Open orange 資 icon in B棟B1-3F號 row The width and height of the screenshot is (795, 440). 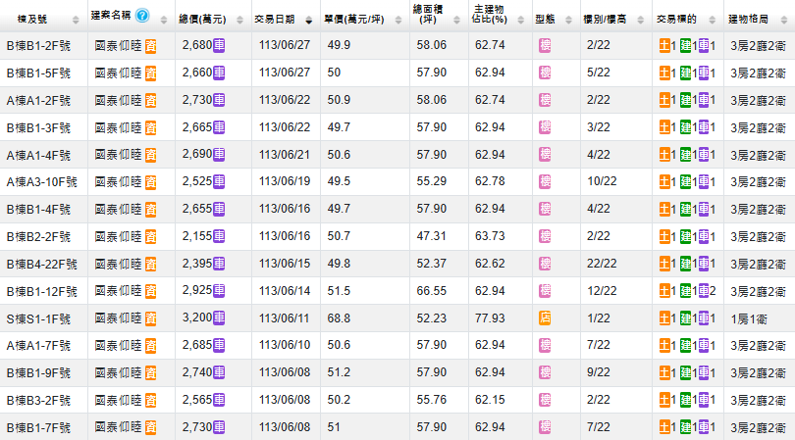[150, 127]
